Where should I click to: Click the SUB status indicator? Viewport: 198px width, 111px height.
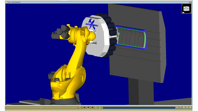92,108
